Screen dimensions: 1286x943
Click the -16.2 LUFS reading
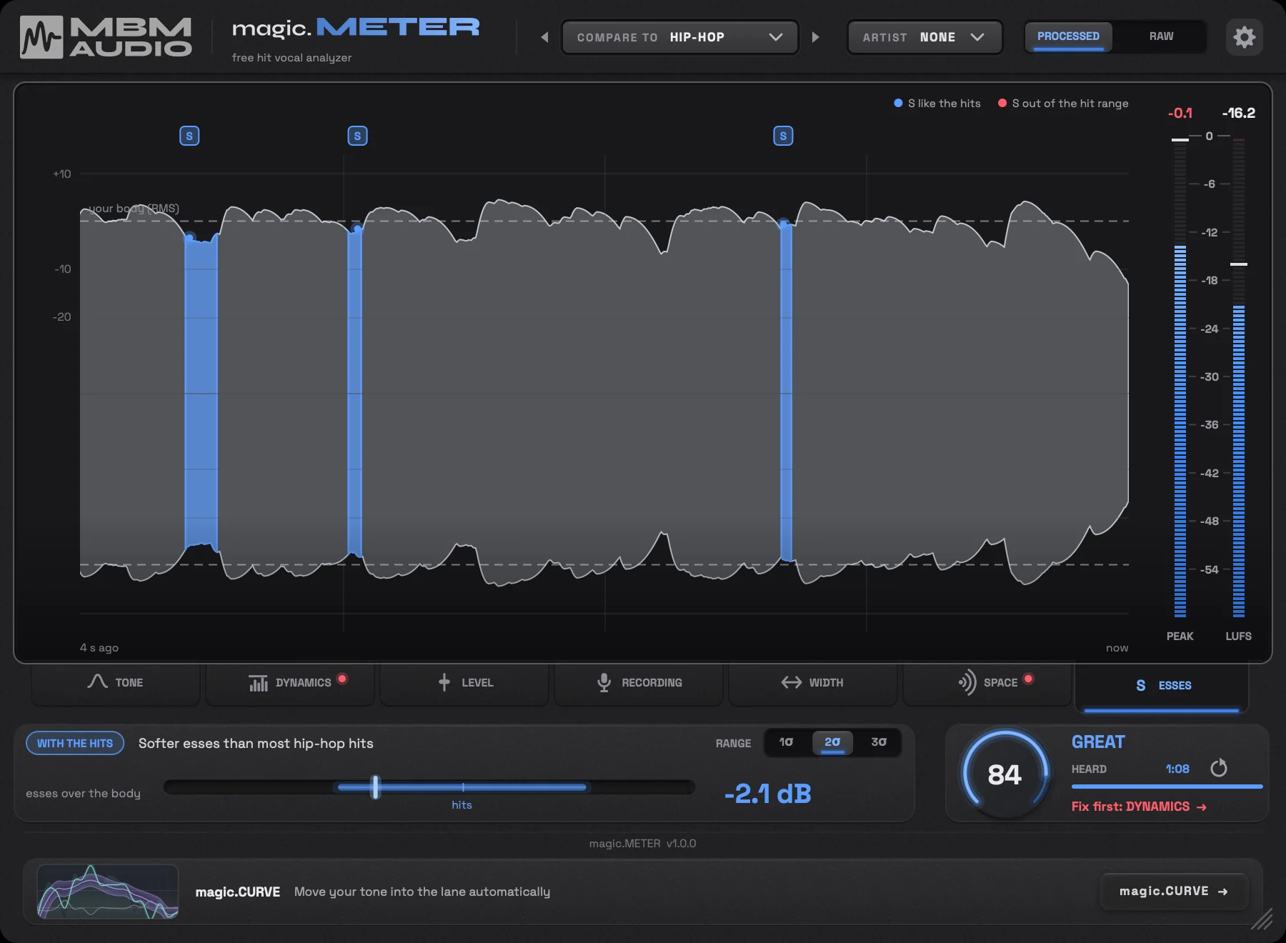pos(1238,113)
